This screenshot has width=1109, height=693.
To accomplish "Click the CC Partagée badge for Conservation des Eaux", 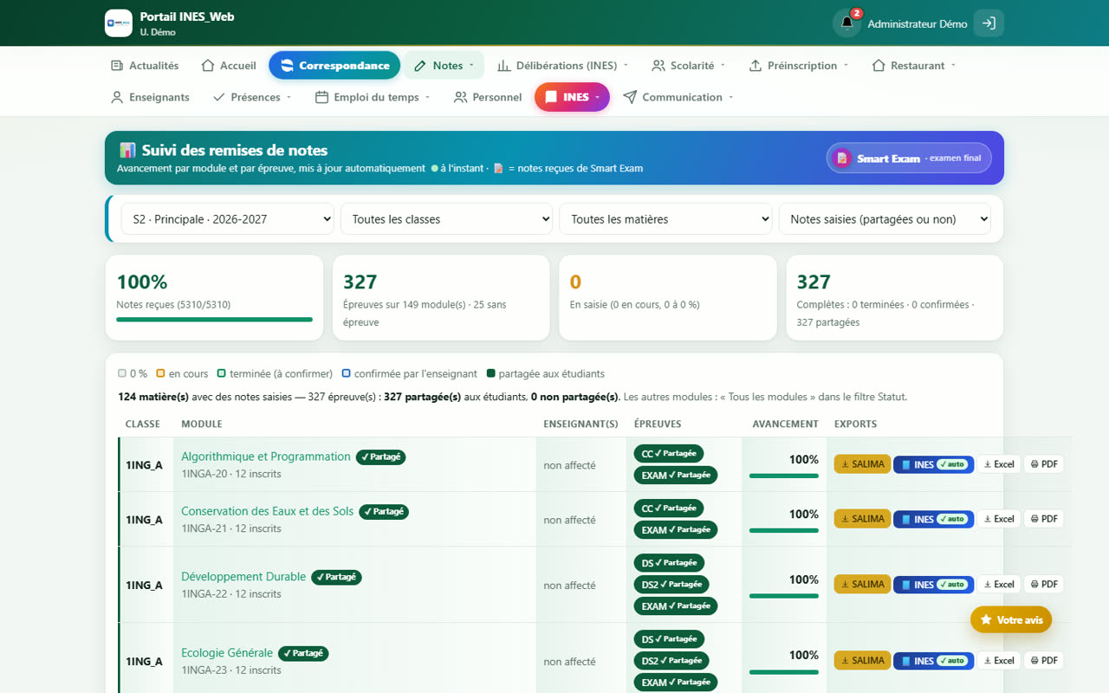I will pos(669,508).
